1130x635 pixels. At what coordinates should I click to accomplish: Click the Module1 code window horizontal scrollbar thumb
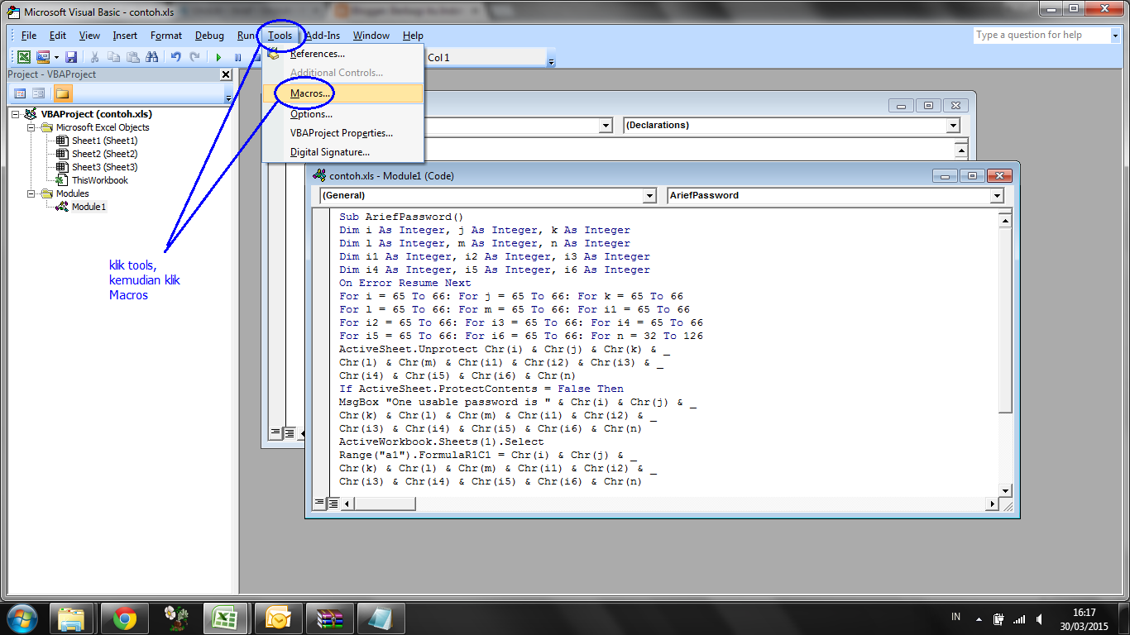click(x=385, y=503)
